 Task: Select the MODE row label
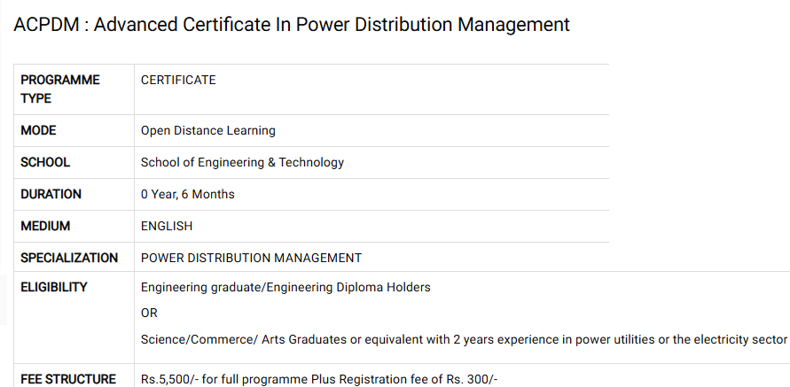[x=38, y=130]
